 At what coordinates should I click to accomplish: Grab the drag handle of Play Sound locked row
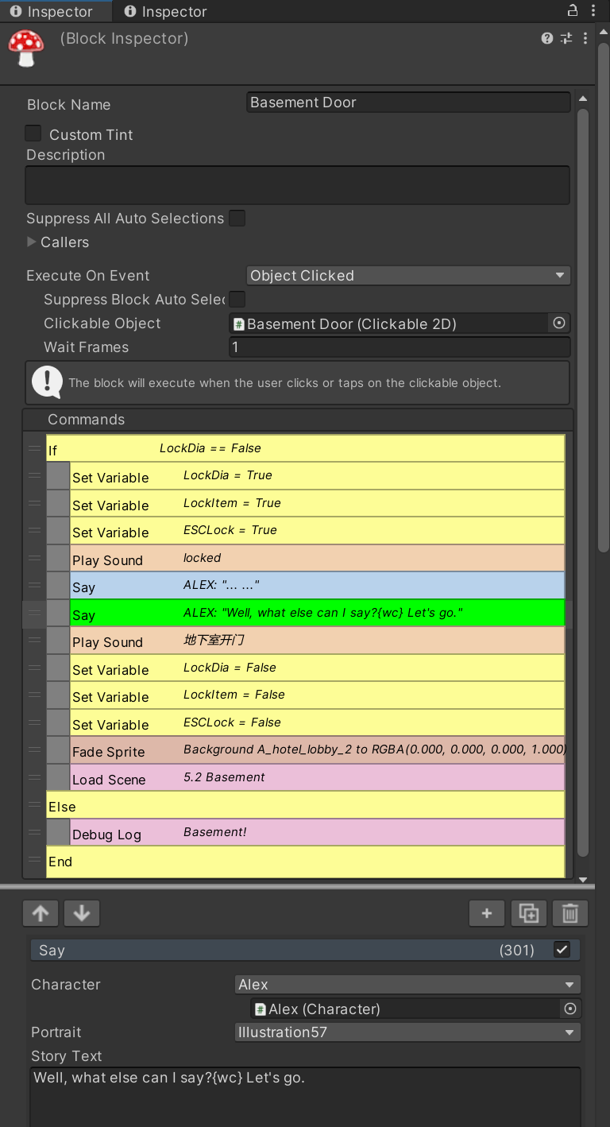pos(34,558)
